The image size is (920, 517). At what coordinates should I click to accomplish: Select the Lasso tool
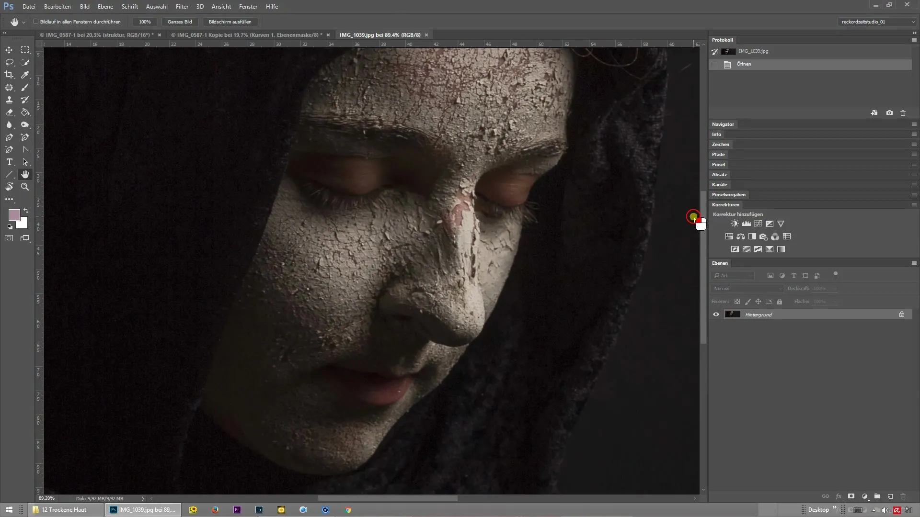point(9,62)
